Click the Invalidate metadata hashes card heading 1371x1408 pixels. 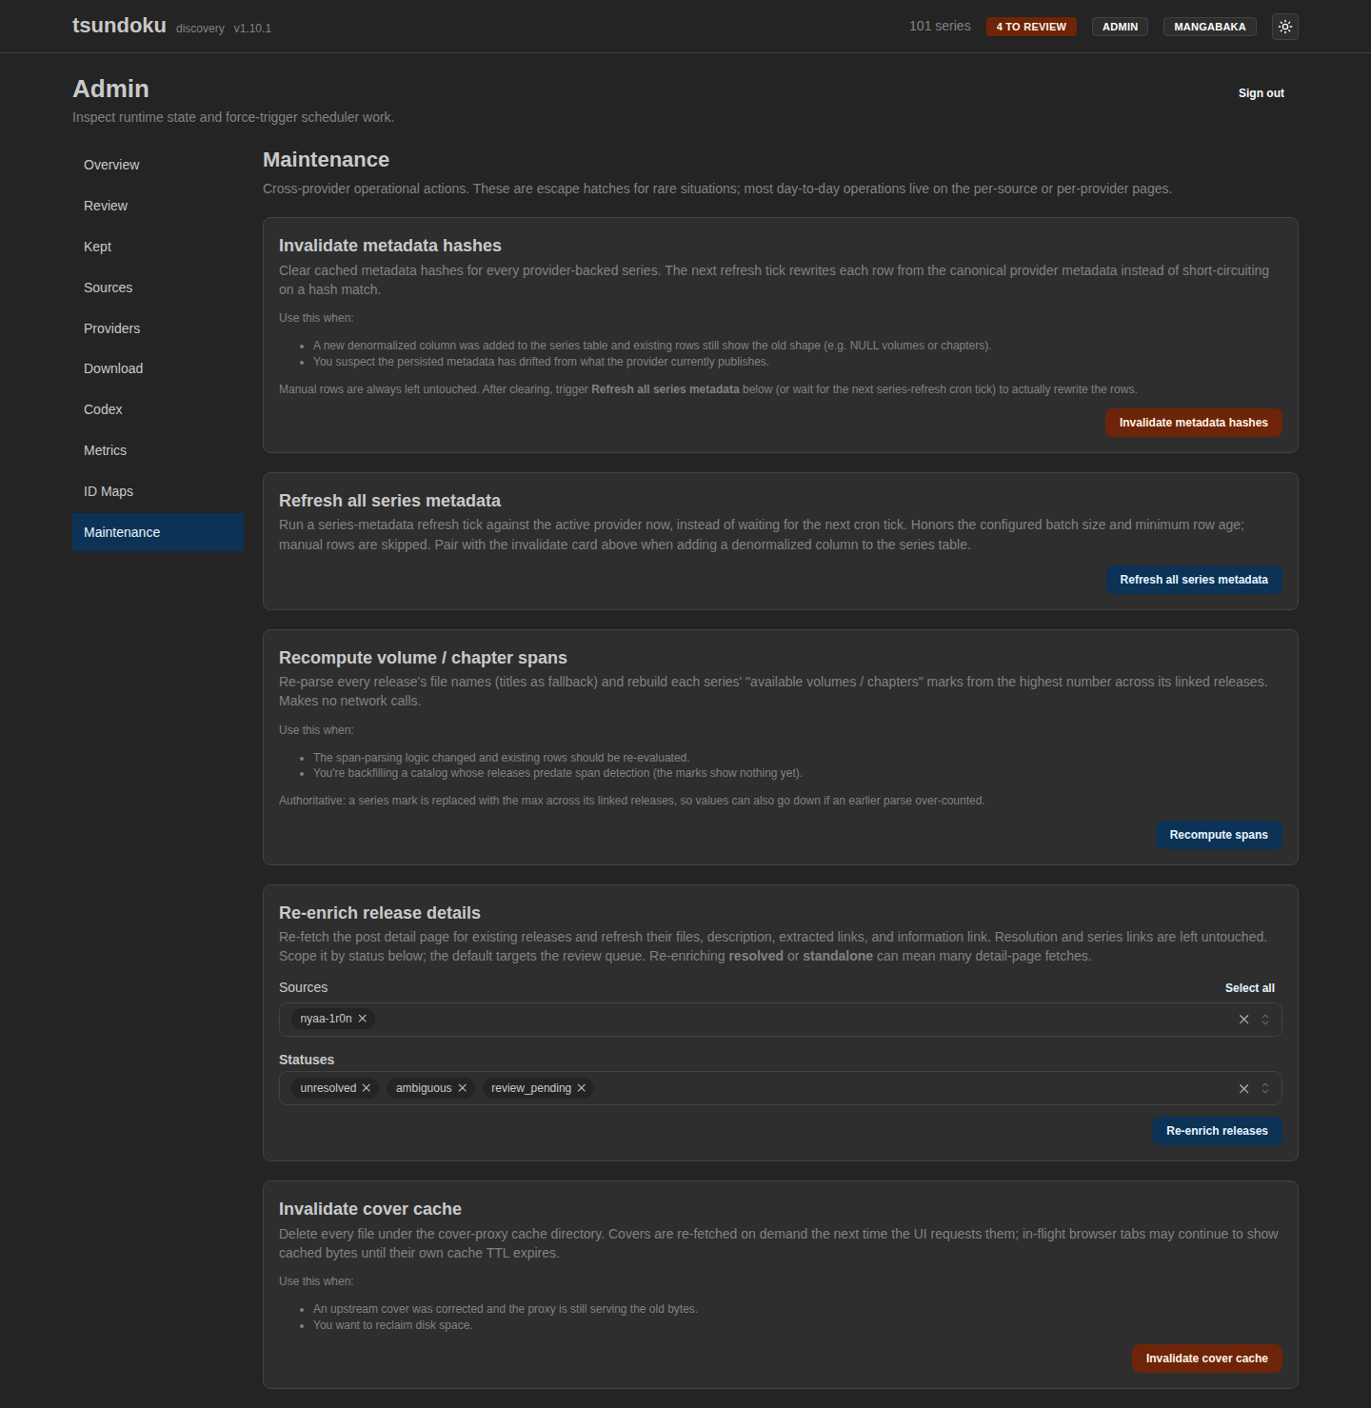click(390, 246)
